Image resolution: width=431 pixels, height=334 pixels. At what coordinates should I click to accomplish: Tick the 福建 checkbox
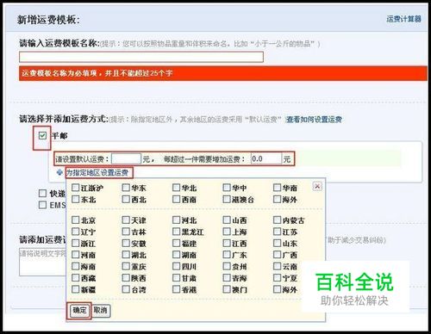176,244
